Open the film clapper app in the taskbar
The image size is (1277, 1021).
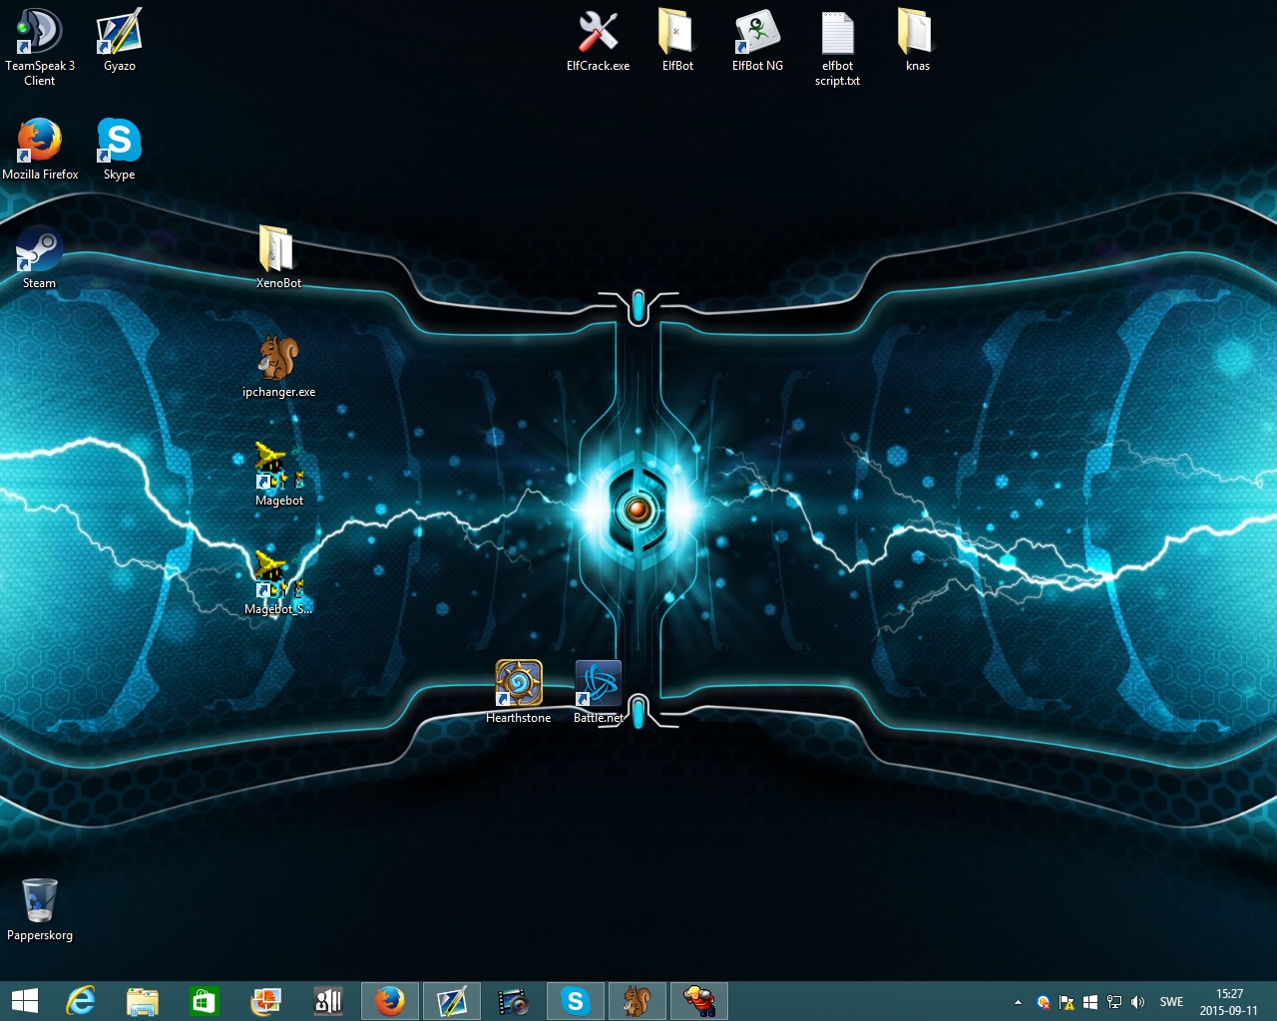514,1001
